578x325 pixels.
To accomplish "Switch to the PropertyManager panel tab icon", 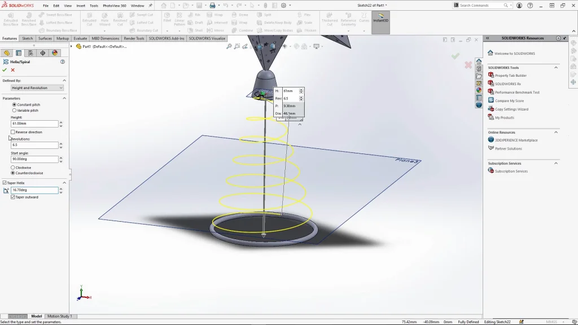I will [19, 53].
